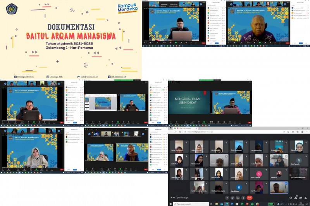Select the blue-highlighted self video tile
Image resolution: width=310 pixels, height=206 pixels.
tap(279, 187)
